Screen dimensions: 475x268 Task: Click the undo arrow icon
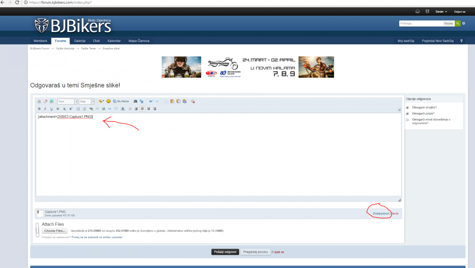pyautogui.click(x=151, y=101)
